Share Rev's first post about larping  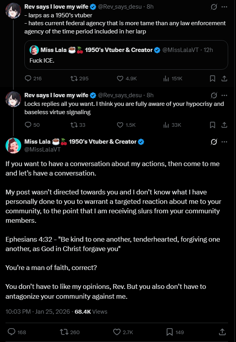224,78
